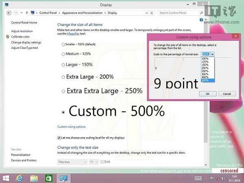Choose 300% from the scale list
The height and width of the screenshot is (183, 244).
(x=208, y=74)
